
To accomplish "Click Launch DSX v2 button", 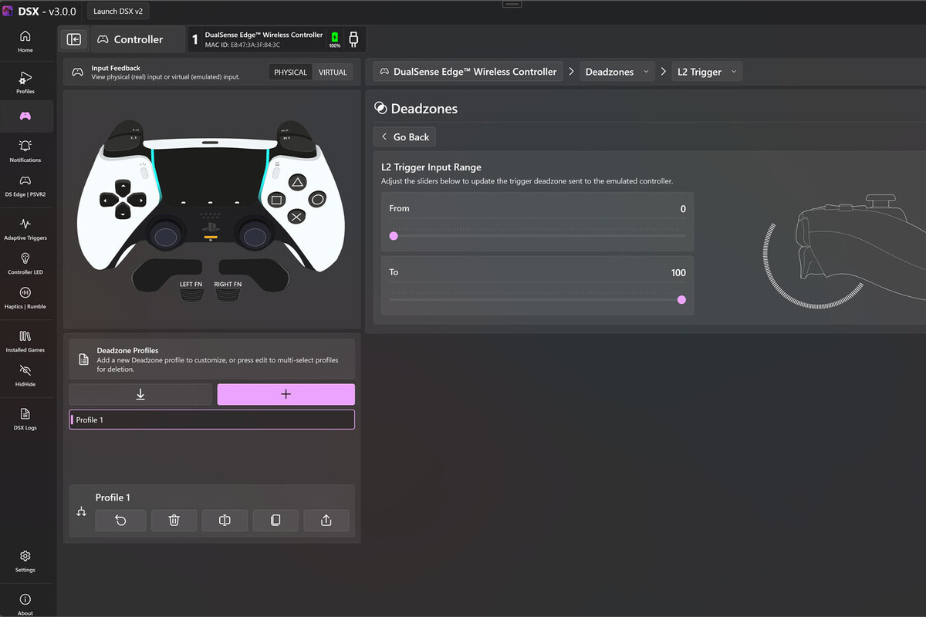I will [117, 12].
